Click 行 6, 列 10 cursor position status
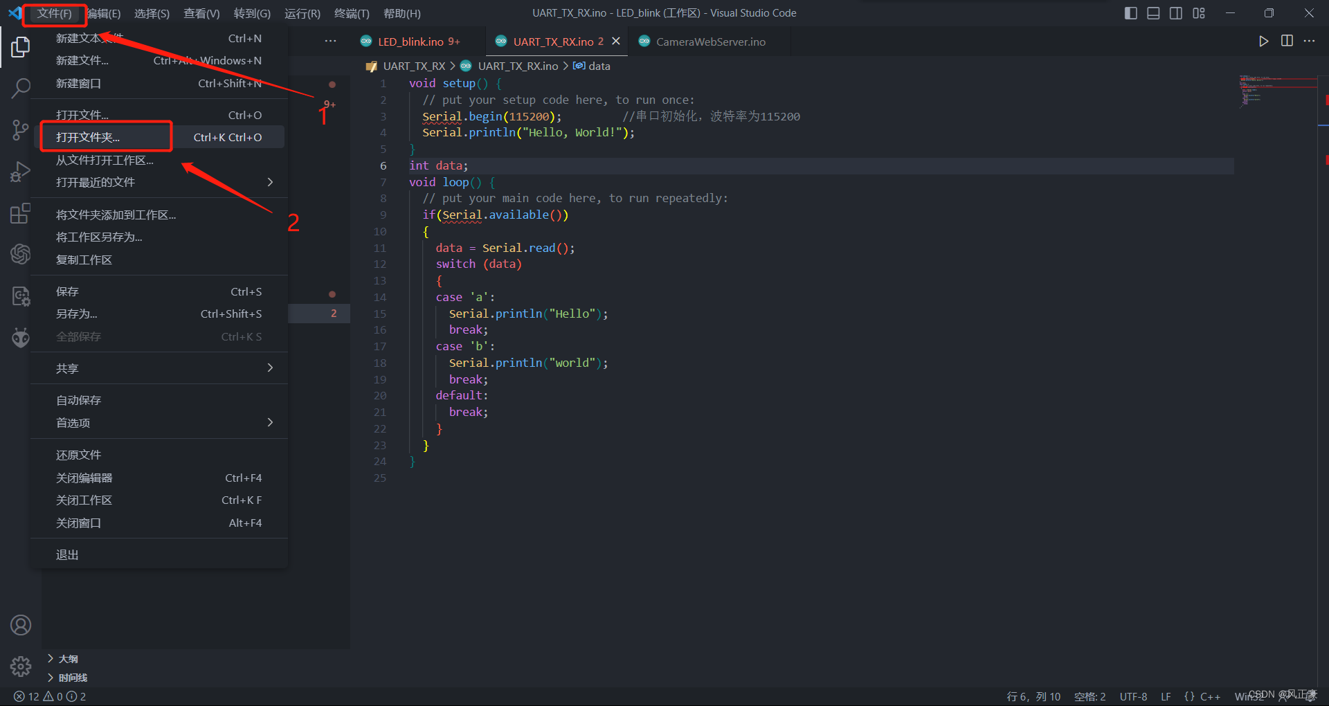The image size is (1329, 706). pyautogui.click(x=1033, y=696)
